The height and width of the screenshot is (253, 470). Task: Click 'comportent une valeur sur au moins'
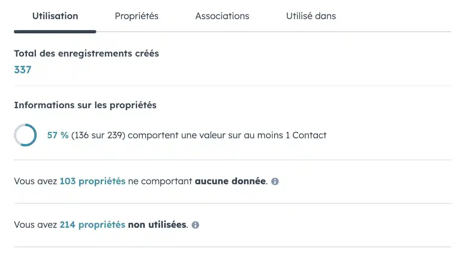pyautogui.click(x=205, y=135)
